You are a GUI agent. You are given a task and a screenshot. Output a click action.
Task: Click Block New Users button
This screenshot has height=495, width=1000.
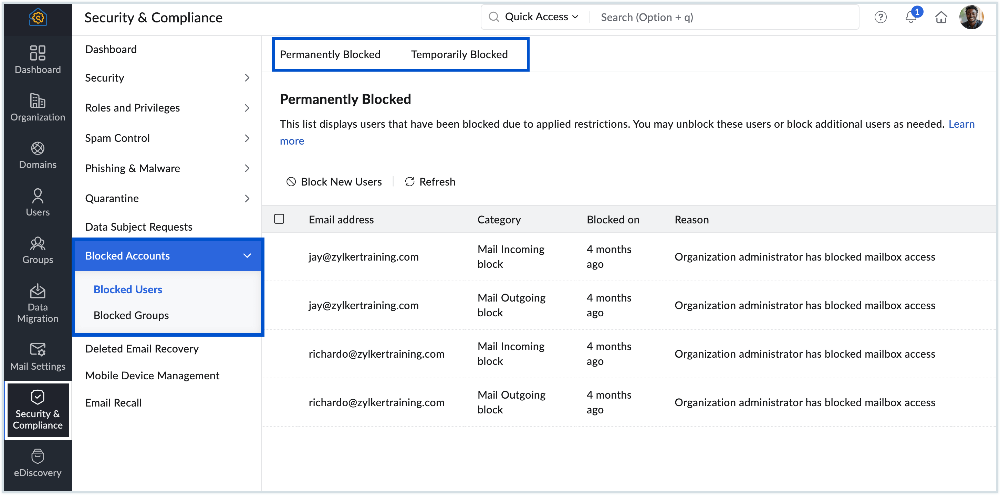pyautogui.click(x=334, y=181)
